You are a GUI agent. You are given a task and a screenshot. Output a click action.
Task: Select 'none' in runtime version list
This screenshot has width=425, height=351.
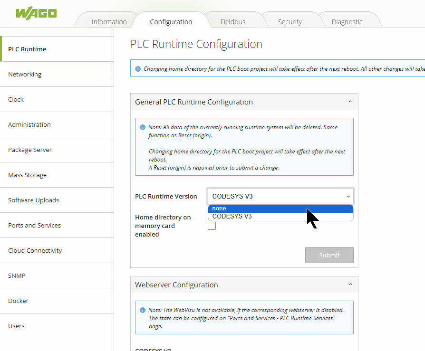click(280, 209)
